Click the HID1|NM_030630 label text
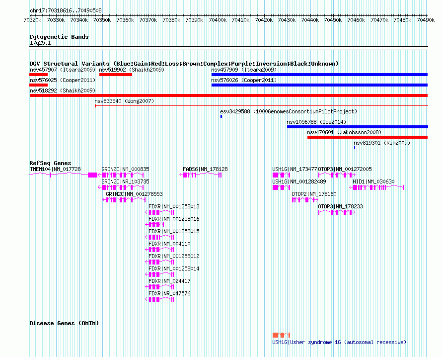Viewport: 442px width, 357px height. point(373,181)
